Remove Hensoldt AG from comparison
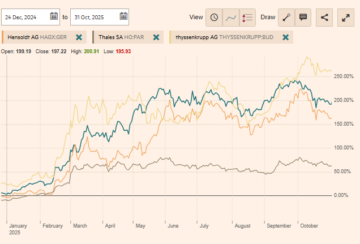This screenshot has width=360, height=244. click(79, 37)
